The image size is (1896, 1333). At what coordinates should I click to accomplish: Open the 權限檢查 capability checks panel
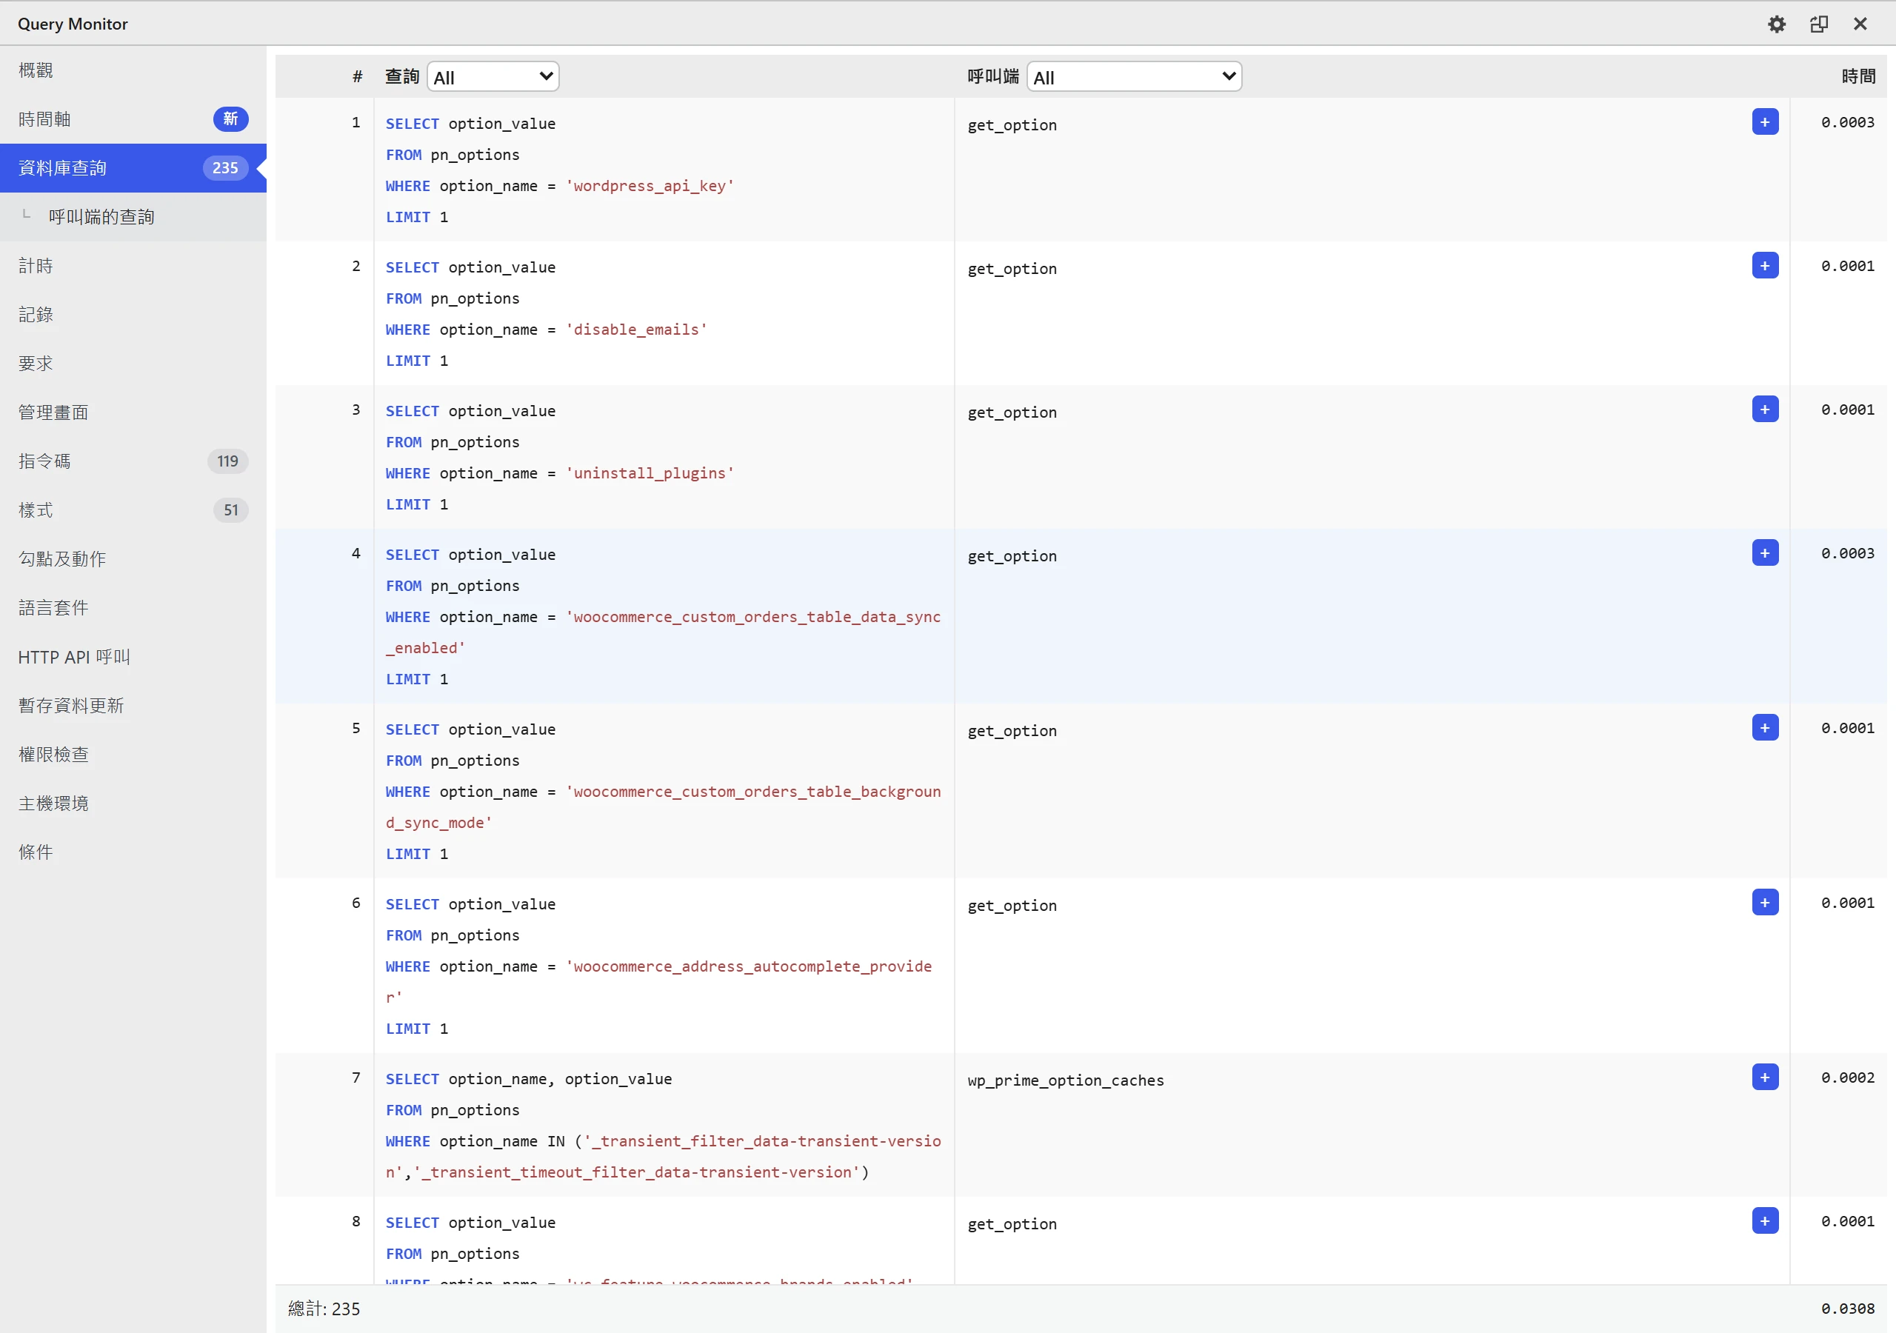tap(133, 754)
